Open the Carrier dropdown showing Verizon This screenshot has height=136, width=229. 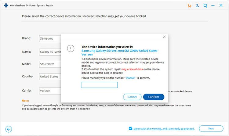(x=50, y=91)
